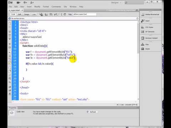Click the File Management icon
The image size is (171, 128).
click(51, 15)
